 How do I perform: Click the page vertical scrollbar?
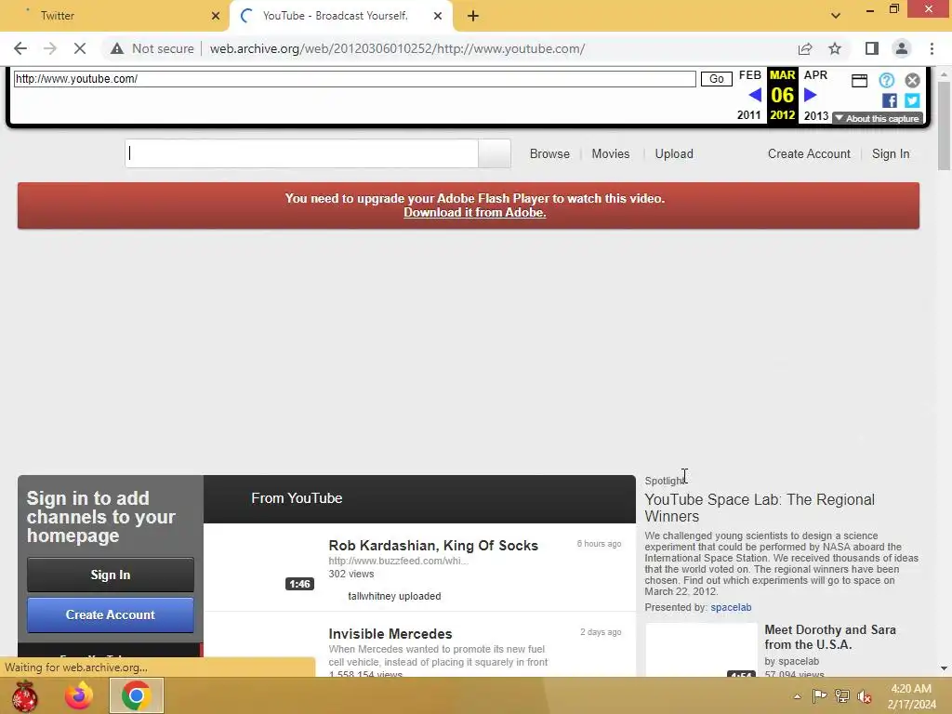[945, 126]
